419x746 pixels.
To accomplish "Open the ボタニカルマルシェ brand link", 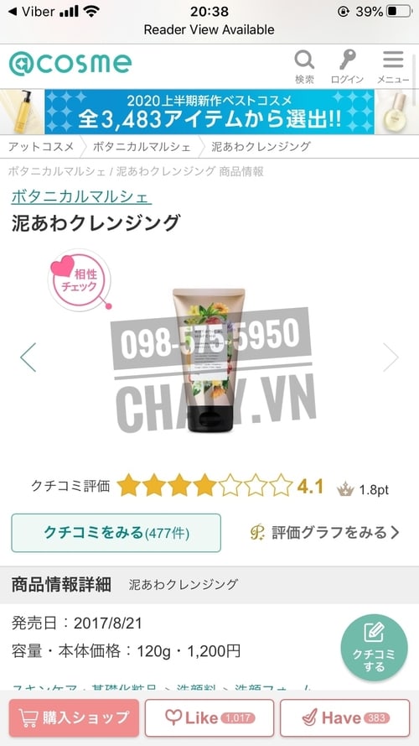I will point(81,196).
